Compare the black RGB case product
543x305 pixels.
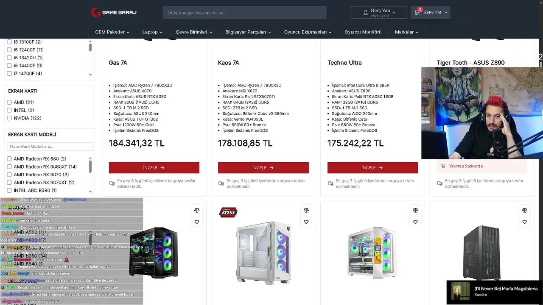pos(197,210)
